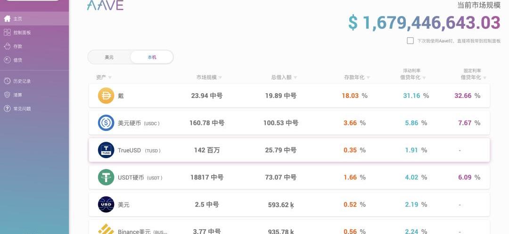Click the DAI coin icon
Viewport: 509px width, 234px height.
pyautogui.click(x=106, y=96)
